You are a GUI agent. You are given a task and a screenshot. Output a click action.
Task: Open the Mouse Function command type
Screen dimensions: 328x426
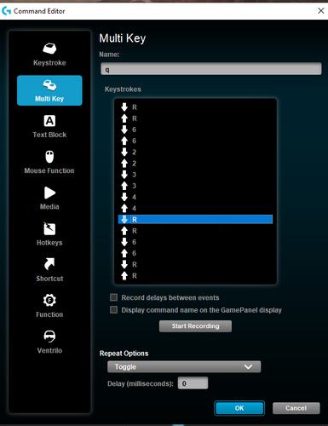click(x=49, y=163)
